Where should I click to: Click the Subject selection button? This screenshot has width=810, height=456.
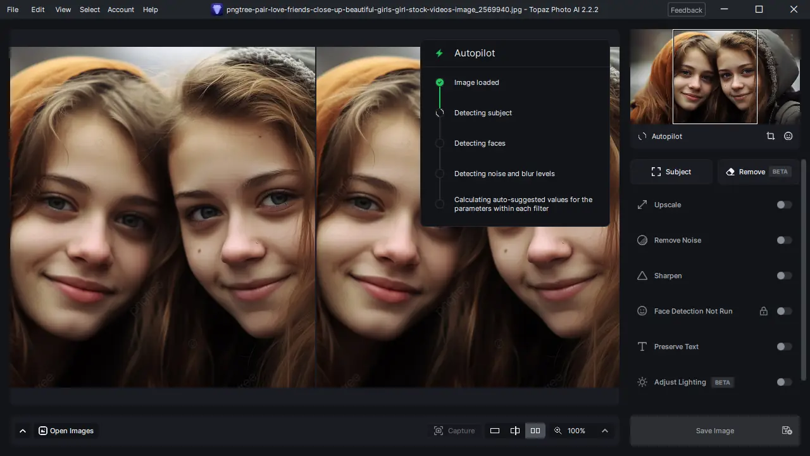[671, 172]
